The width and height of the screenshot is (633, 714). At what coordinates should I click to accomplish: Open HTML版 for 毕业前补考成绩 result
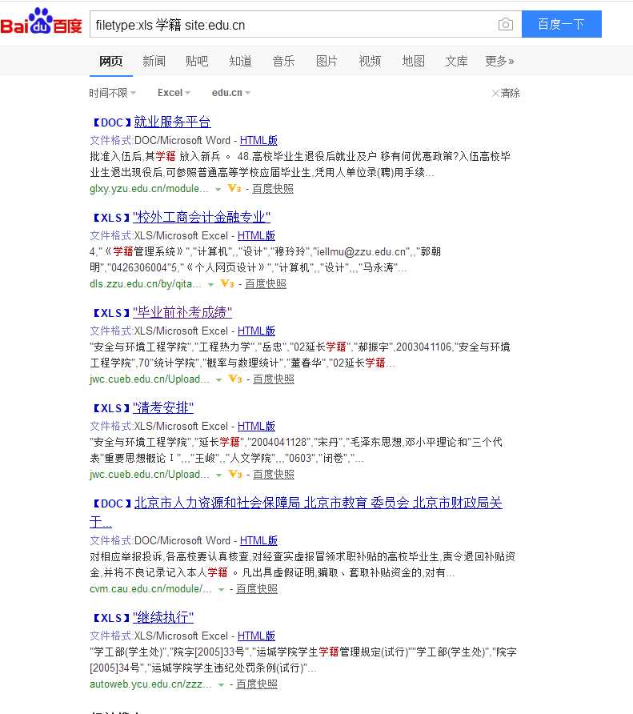256,331
